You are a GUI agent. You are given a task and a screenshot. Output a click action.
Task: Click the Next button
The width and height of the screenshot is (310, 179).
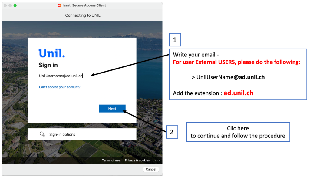pos(112,109)
